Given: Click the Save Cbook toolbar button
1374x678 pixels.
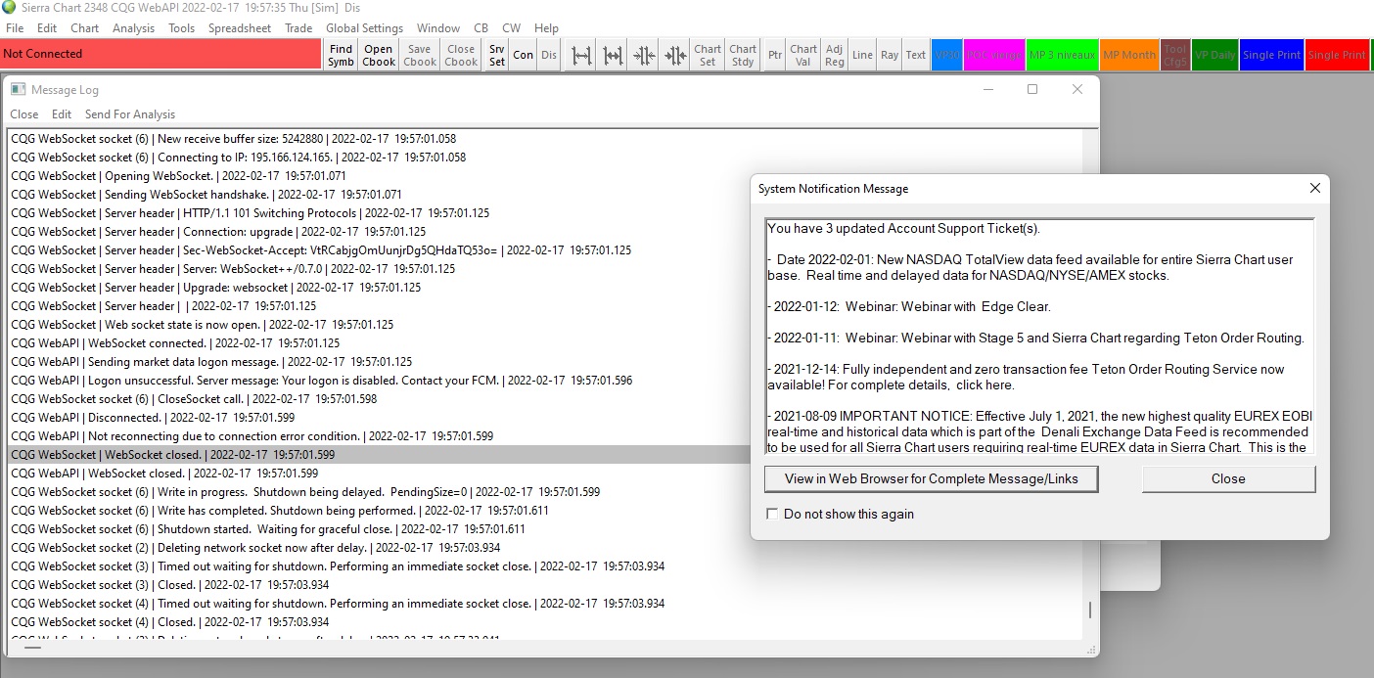Looking at the screenshot, I should [x=420, y=55].
